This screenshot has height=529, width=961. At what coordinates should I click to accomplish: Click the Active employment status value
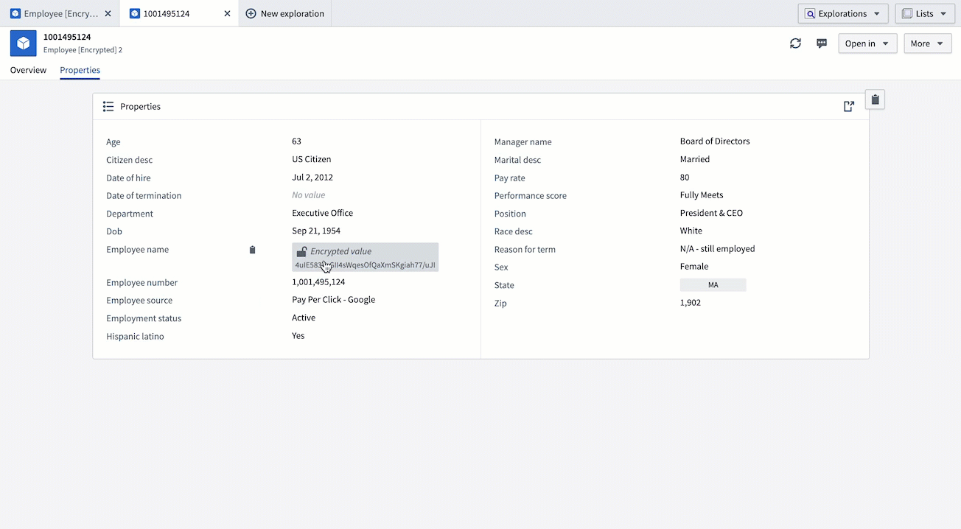(x=304, y=318)
